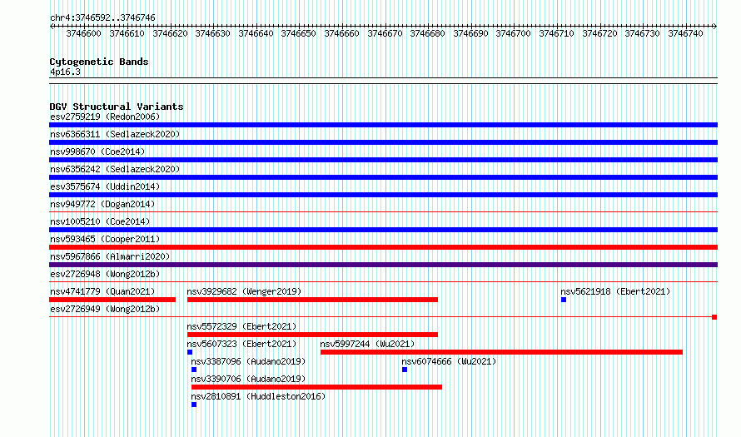Screen dimensions: 741x437
Task: Click the small blue marker under nsv3387096
Action: click(194, 370)
